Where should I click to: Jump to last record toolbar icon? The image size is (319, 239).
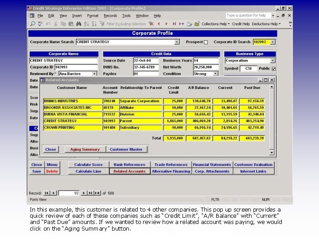click(174, 24)
